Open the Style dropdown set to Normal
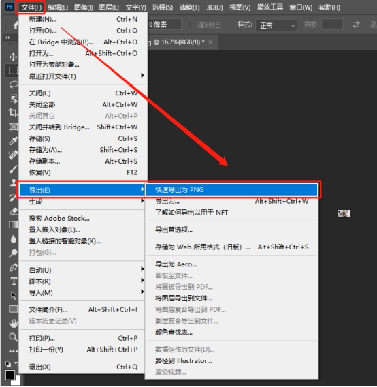This screenshot has width=377, height=387. coord(276,25)
